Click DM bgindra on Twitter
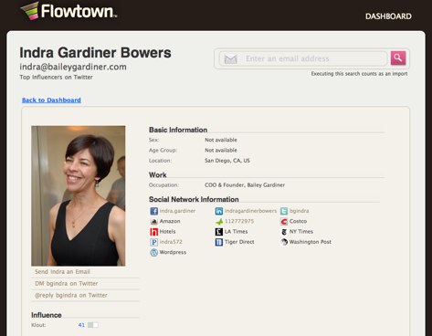 coord(67,284)
